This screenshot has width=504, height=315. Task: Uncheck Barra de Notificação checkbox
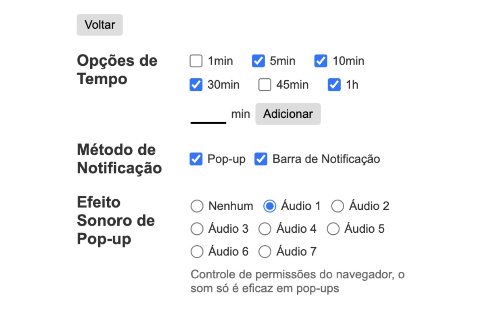pos(261,159)
